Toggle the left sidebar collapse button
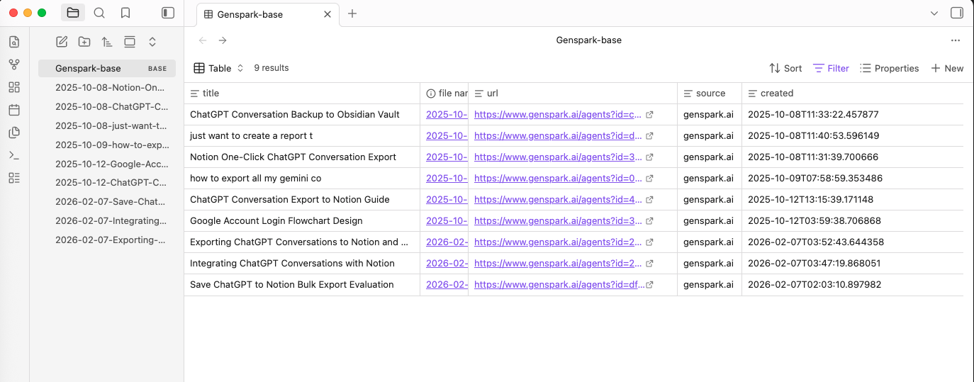The image size is (974, 382). tap(168, 13)
